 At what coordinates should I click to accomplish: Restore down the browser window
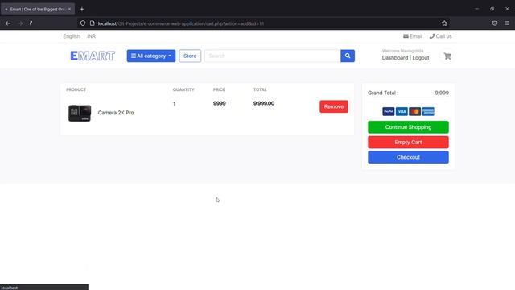[x=492, y=9]
